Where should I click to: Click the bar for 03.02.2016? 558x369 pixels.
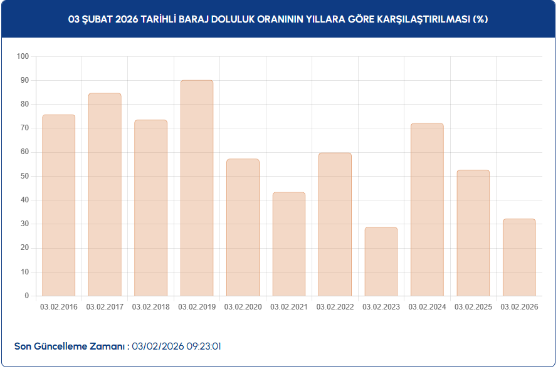(58, 205)
